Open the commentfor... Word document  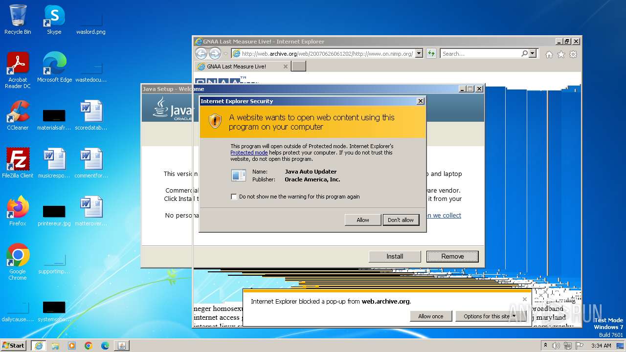[x=91, y=163]
